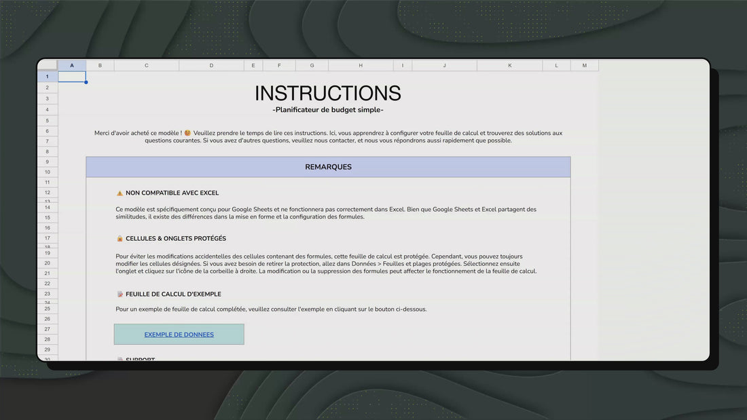The image size is (747, 420).
Task: Select column M header
Action: click(585, 65)
